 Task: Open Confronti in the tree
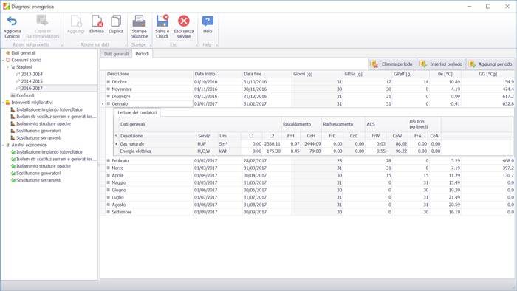click(25, 95)
